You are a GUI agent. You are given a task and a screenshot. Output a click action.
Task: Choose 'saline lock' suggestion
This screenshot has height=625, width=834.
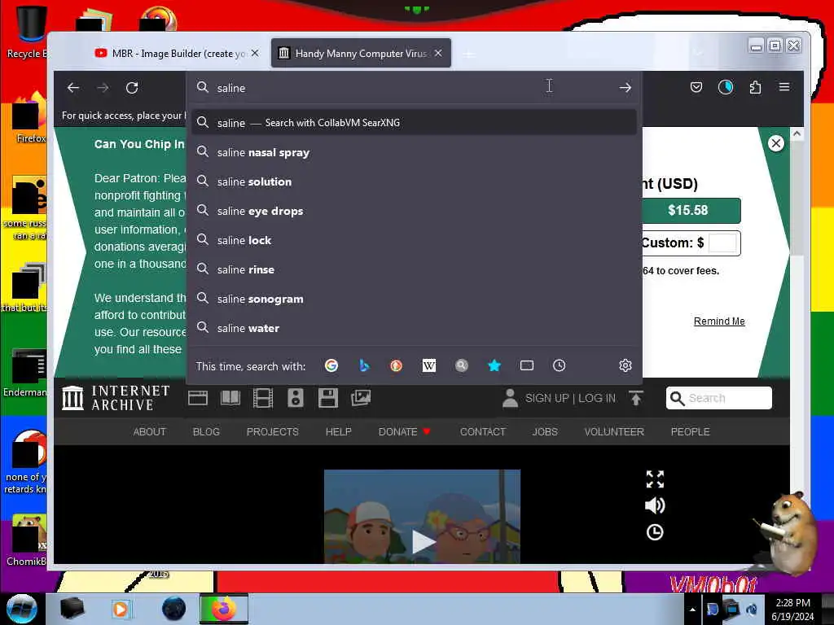pos(414,240)
